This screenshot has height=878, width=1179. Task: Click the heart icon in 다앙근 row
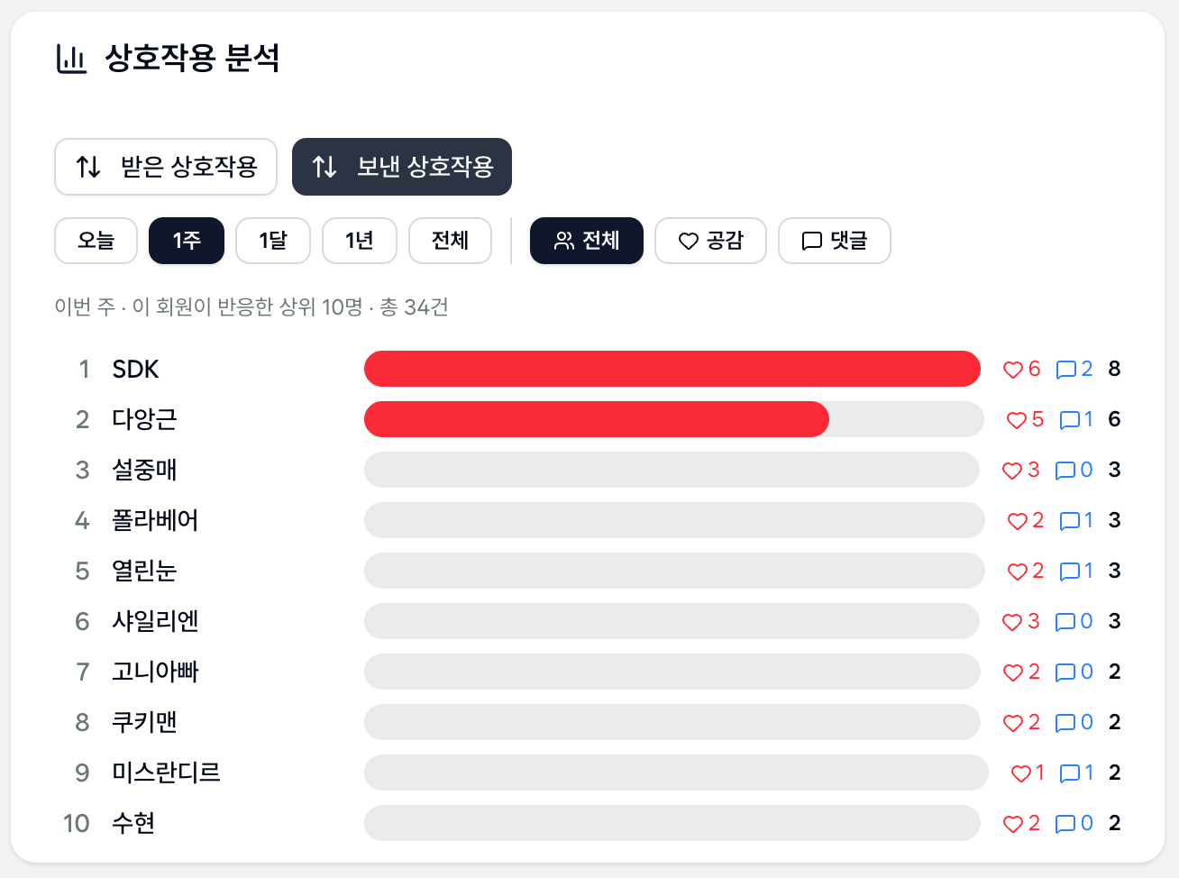(x=1017, y=420)
